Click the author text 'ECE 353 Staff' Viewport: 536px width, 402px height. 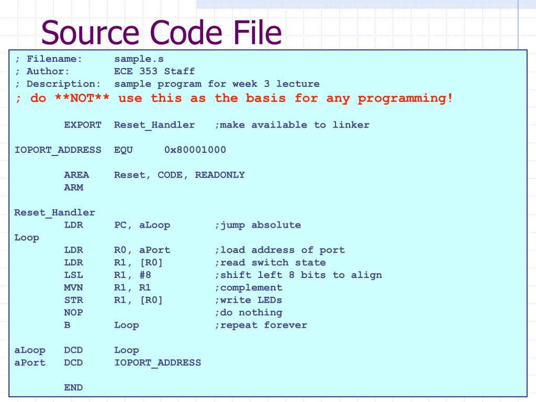(x=154, y=71)
